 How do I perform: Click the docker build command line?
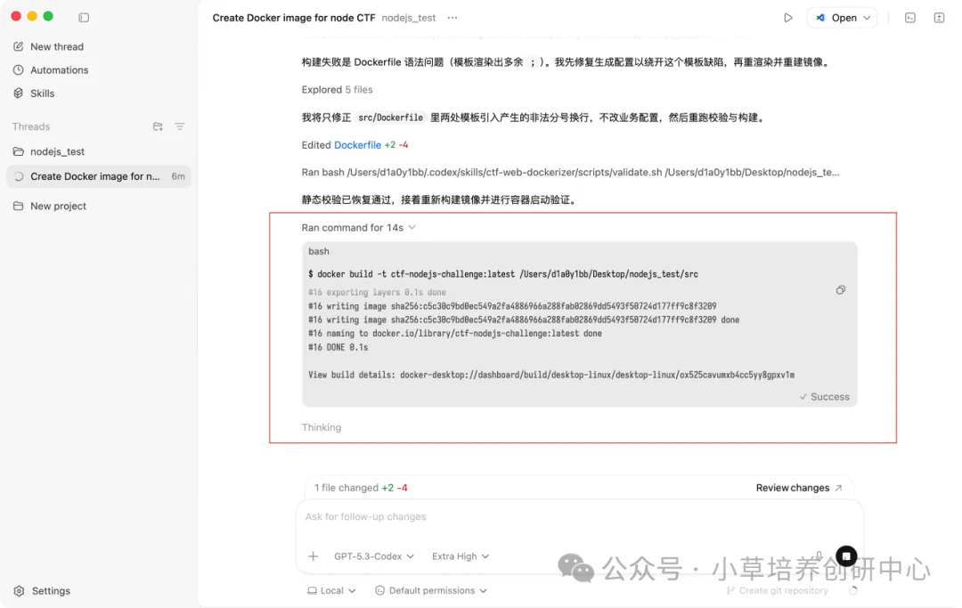coord(503,274)
